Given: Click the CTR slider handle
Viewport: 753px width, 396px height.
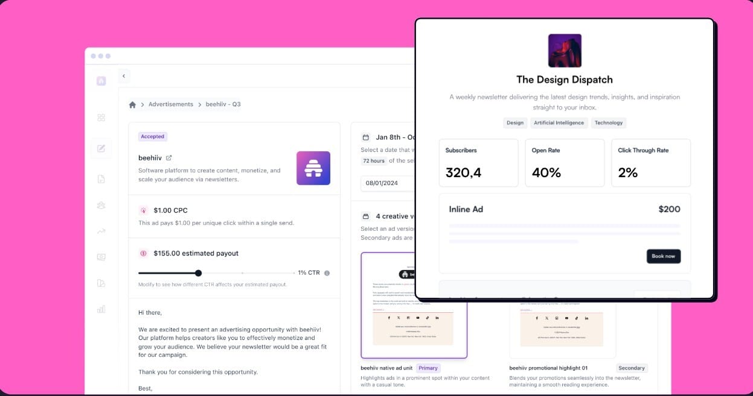Looking at the screenshot, I should 198,273.
